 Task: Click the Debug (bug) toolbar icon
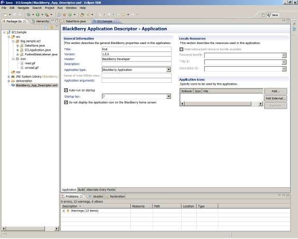tap(28, 14)
